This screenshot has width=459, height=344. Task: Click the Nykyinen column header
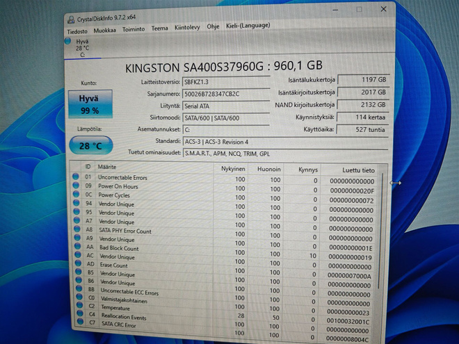[x=233, y=169]
